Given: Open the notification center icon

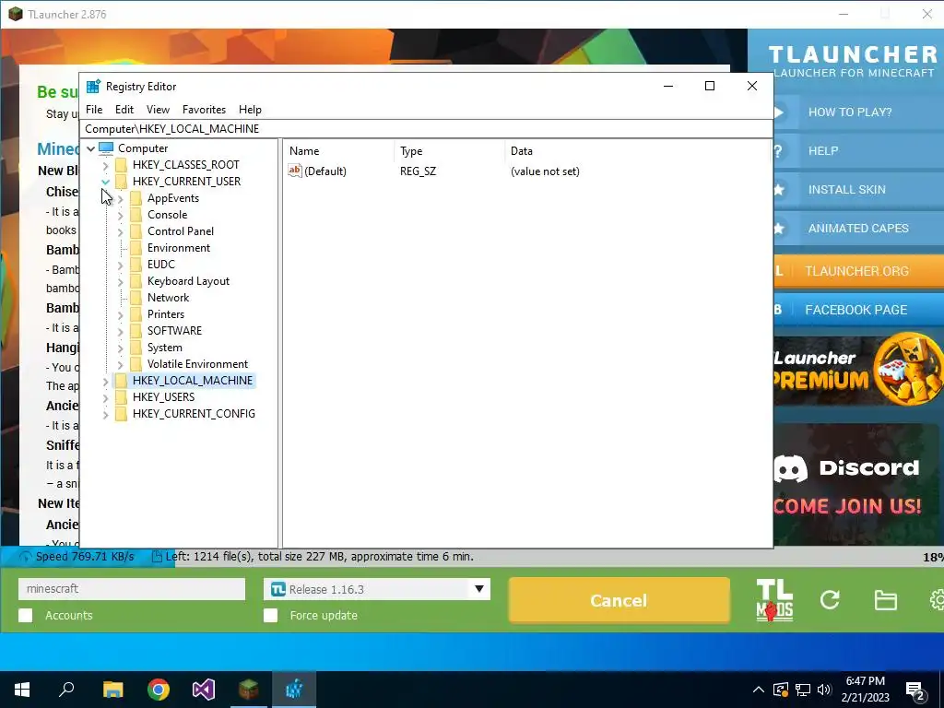Looking at the screenshot, I should [915, 690].
